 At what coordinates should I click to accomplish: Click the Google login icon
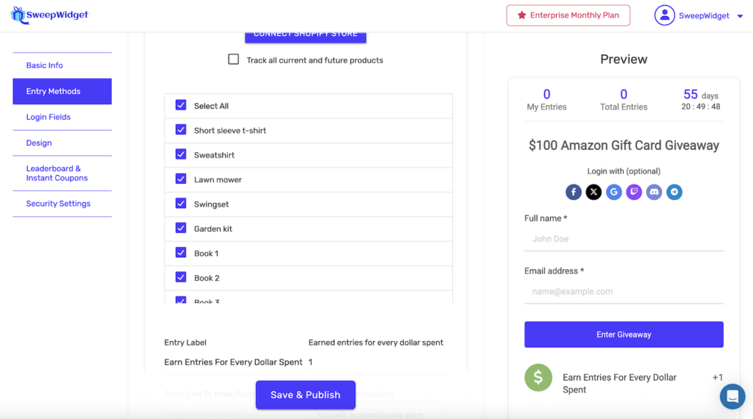[614, 192]
